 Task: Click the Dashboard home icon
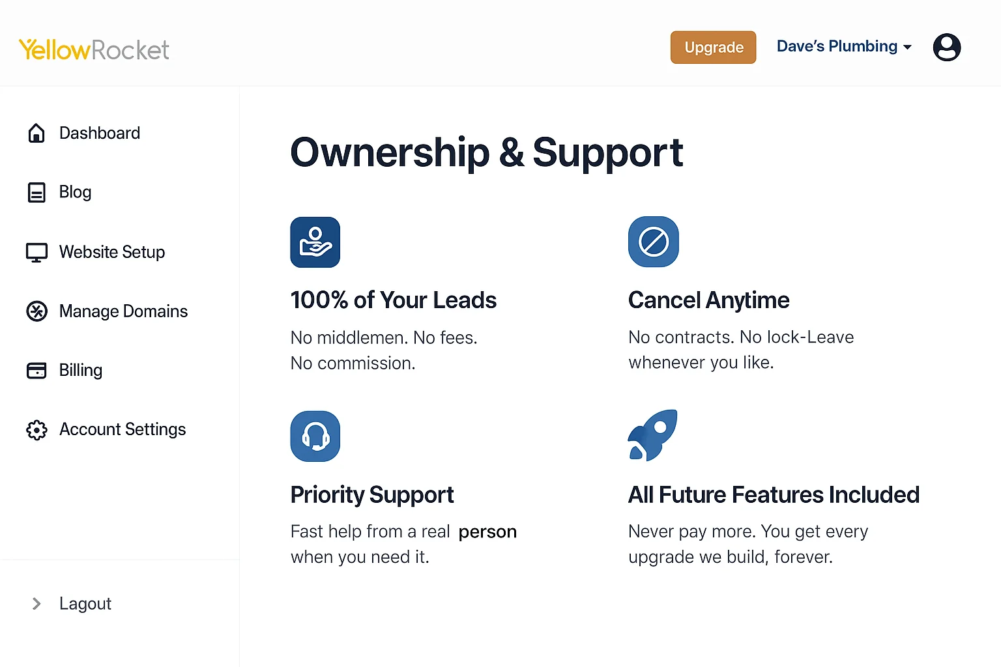coord(36,134)
